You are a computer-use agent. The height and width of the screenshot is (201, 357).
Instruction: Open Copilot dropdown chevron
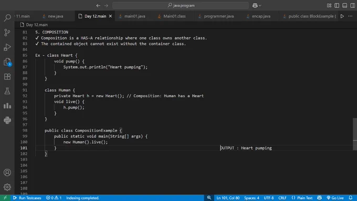coord(260,5)
